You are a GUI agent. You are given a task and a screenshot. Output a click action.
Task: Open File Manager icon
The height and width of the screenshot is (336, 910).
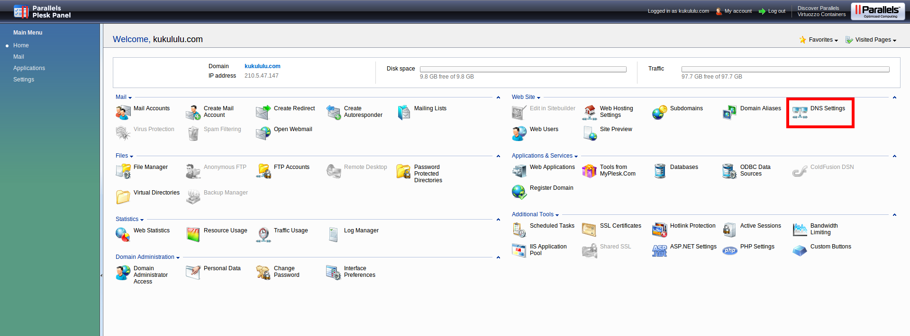pyautogui.click(x=123, y=171)
